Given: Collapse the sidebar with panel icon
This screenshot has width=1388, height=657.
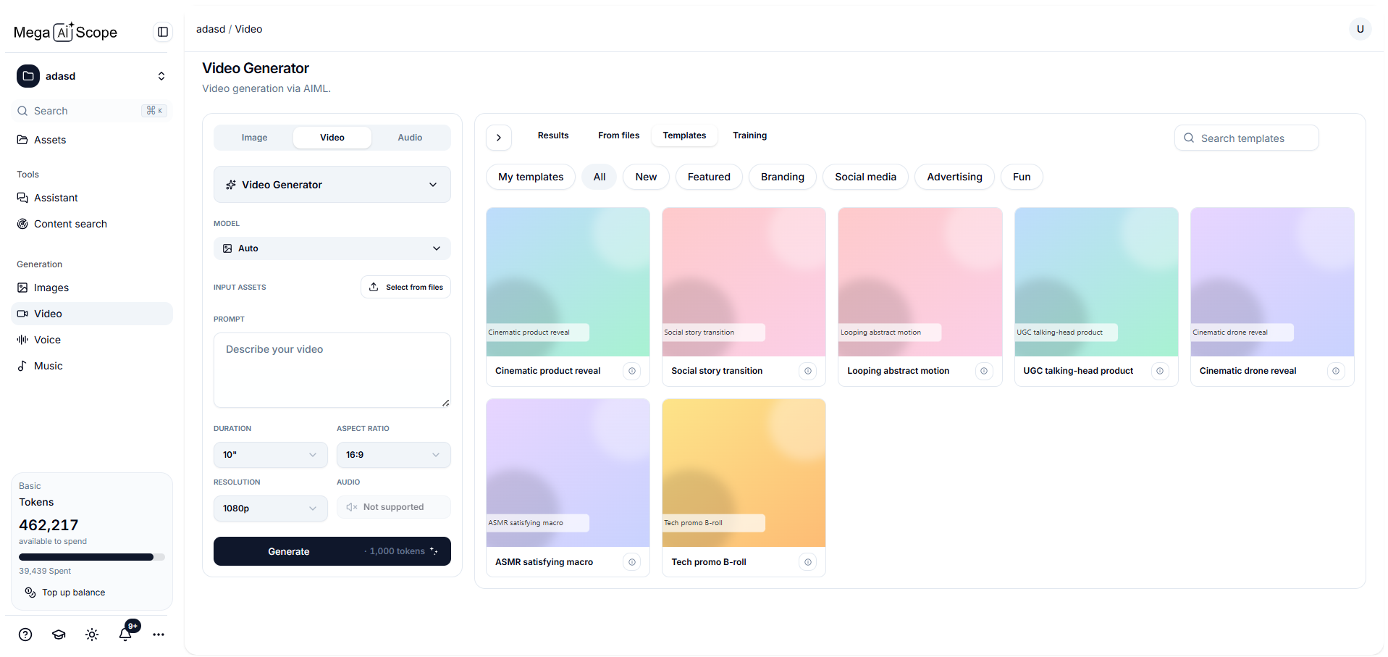Looking at the screenshot, I should (x=163, y=32).
